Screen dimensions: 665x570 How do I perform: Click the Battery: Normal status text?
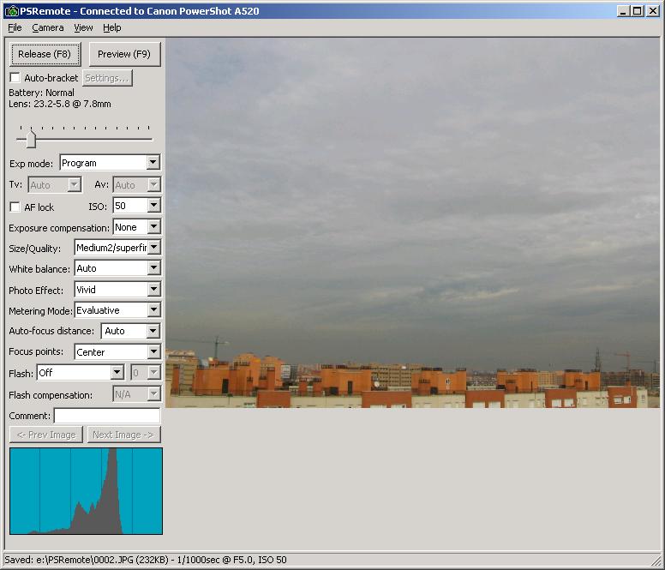pos(41,93)
